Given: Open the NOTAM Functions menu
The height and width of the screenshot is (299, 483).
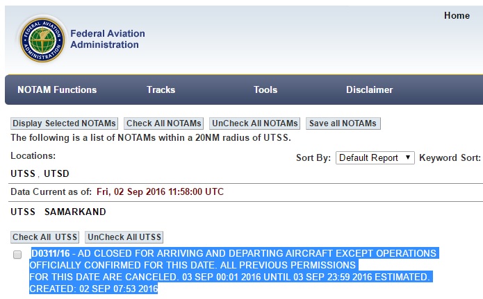Looking at the screenshot, I should point(57,89).
